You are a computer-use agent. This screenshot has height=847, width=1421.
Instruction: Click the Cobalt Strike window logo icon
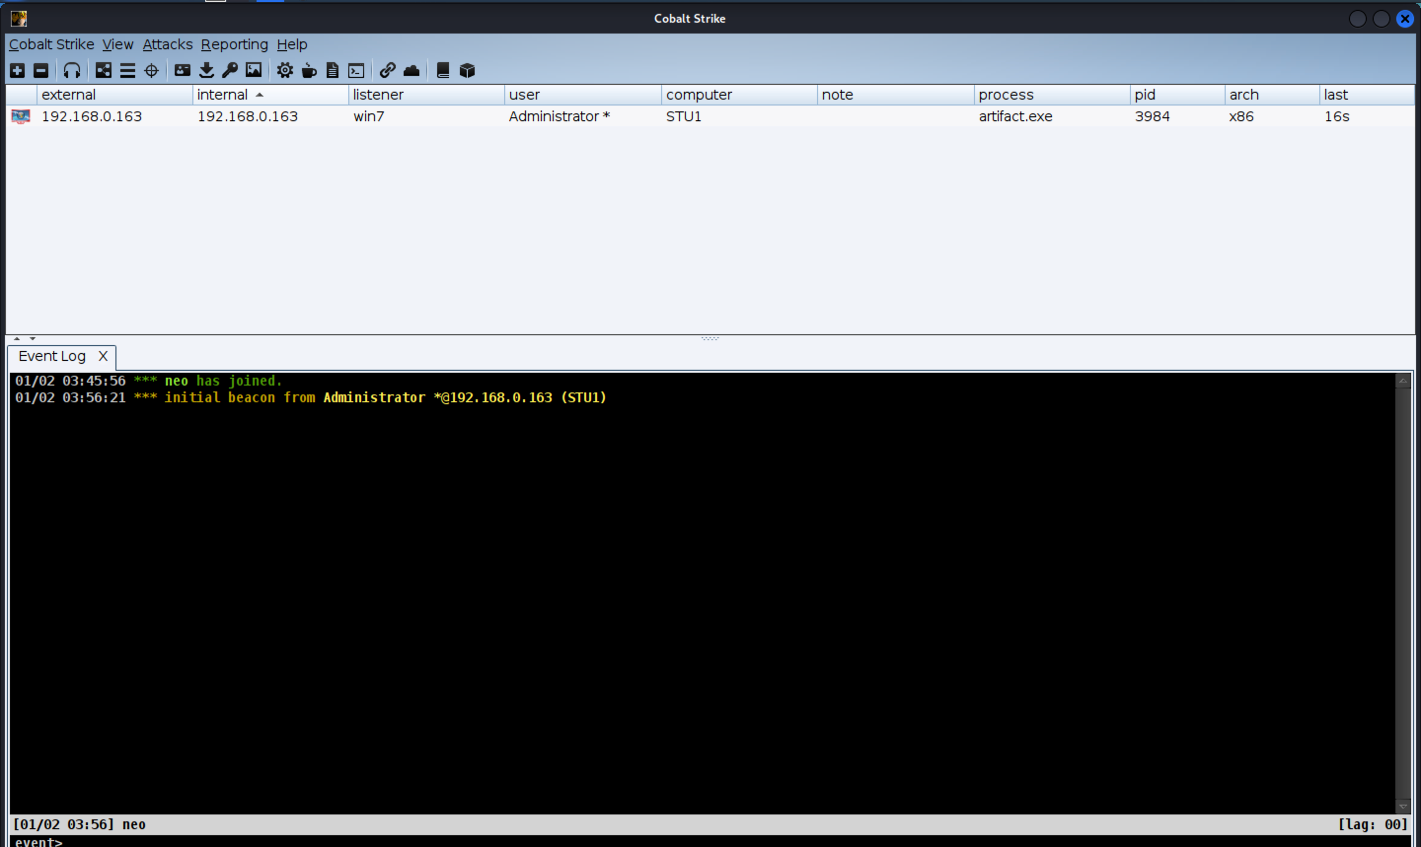[19, 18]
